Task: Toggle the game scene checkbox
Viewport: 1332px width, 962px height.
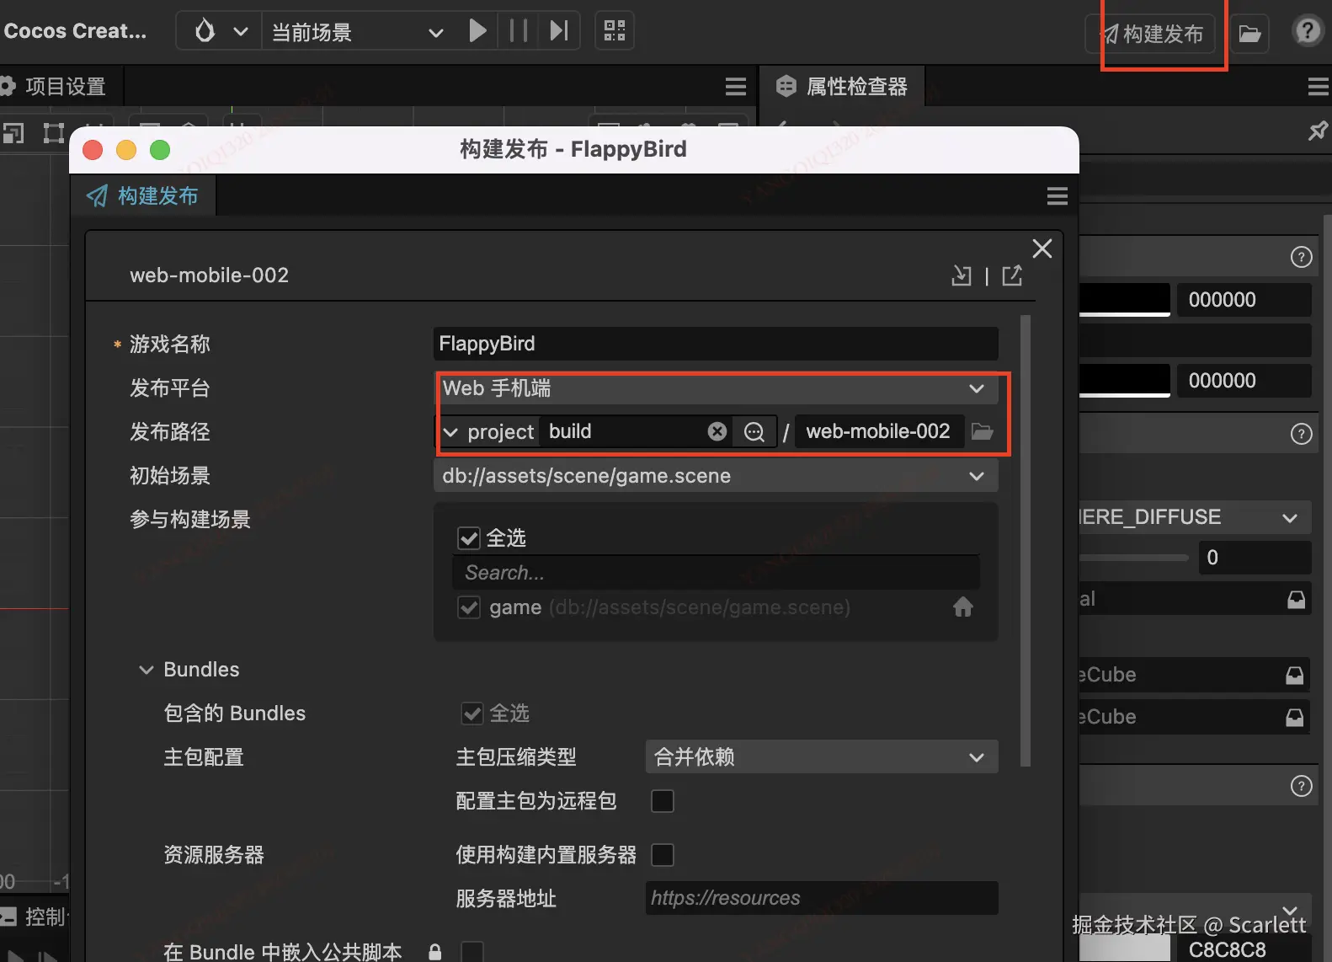Action: coord(469,607)
